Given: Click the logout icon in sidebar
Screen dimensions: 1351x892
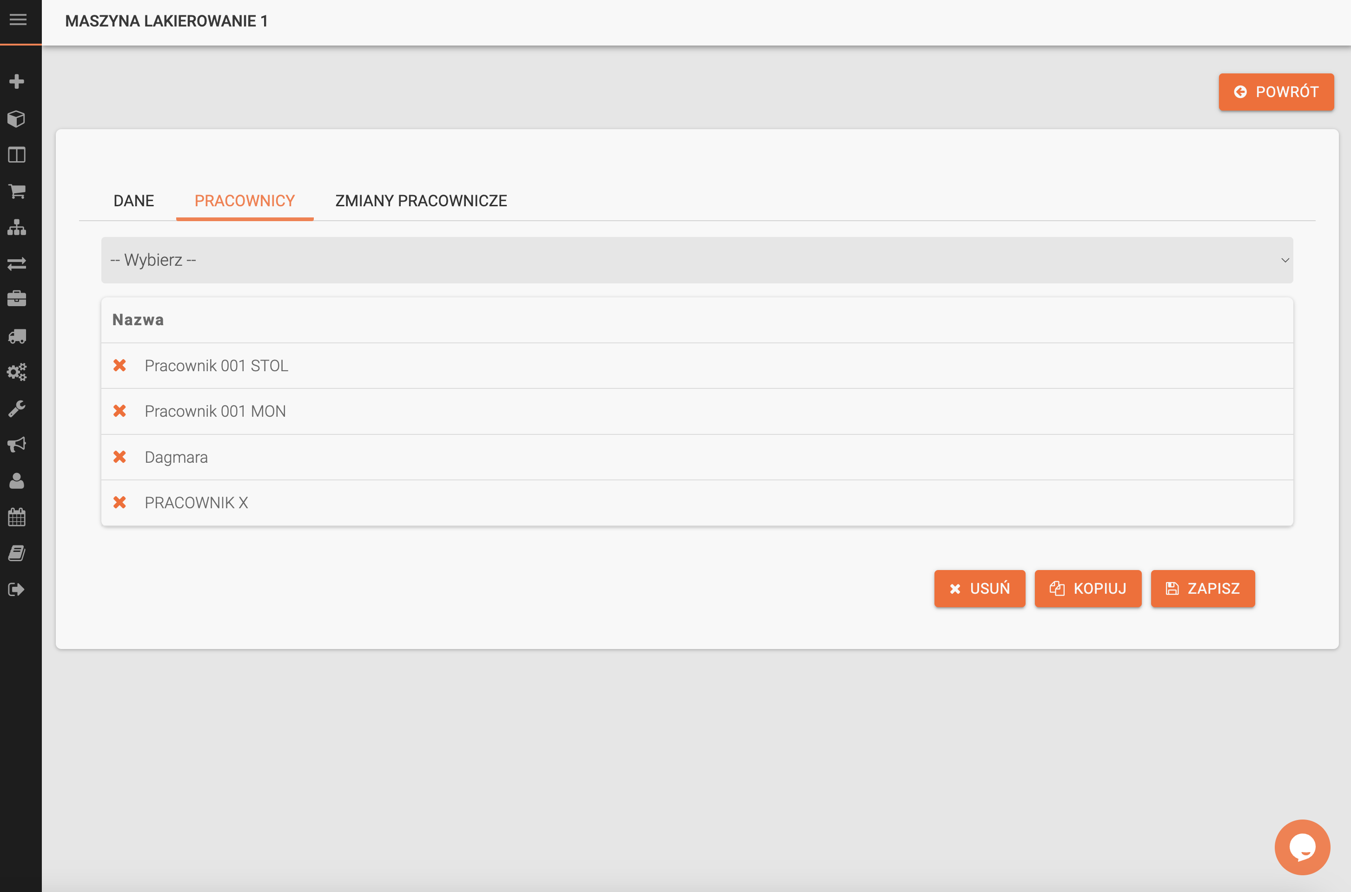Looking at the screenshot, I should (x=17, y=590).
